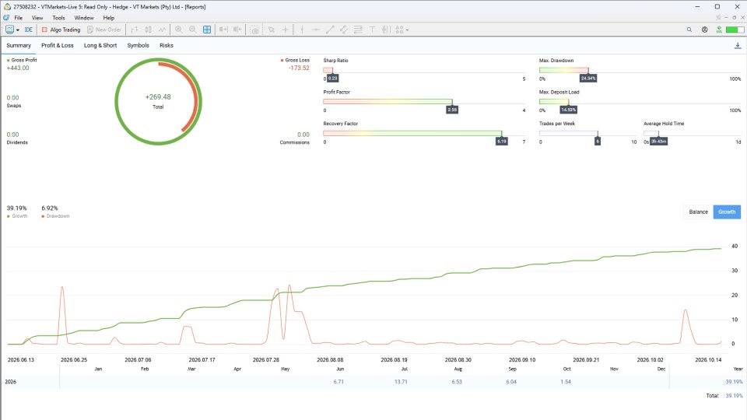Screen dimensions: 747x420
Task: Select the vertical line tool
Action: pyautogui.click(x=302, y=30)
